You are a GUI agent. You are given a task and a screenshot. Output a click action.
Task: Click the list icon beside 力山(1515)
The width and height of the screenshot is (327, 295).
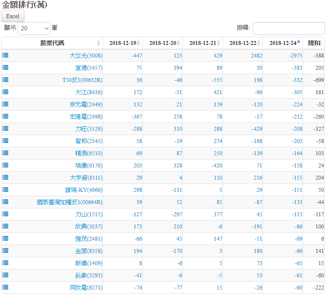pos(6,214)
